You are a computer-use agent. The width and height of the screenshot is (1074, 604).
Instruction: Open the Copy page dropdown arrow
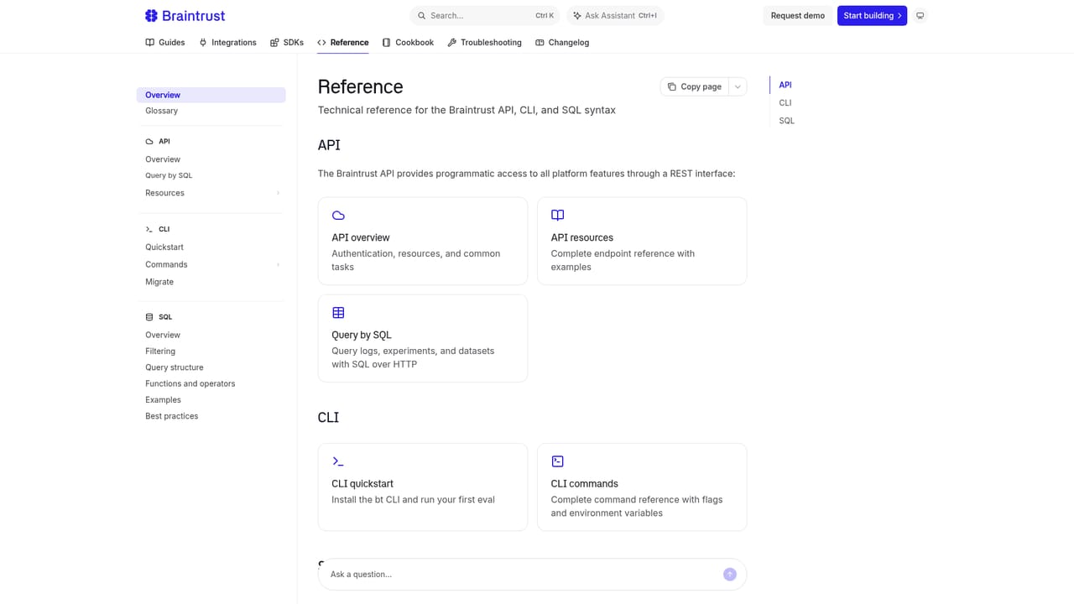[x=738, y=86]
